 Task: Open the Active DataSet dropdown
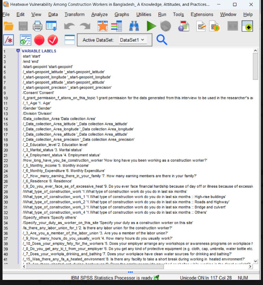tap(132, 40)
